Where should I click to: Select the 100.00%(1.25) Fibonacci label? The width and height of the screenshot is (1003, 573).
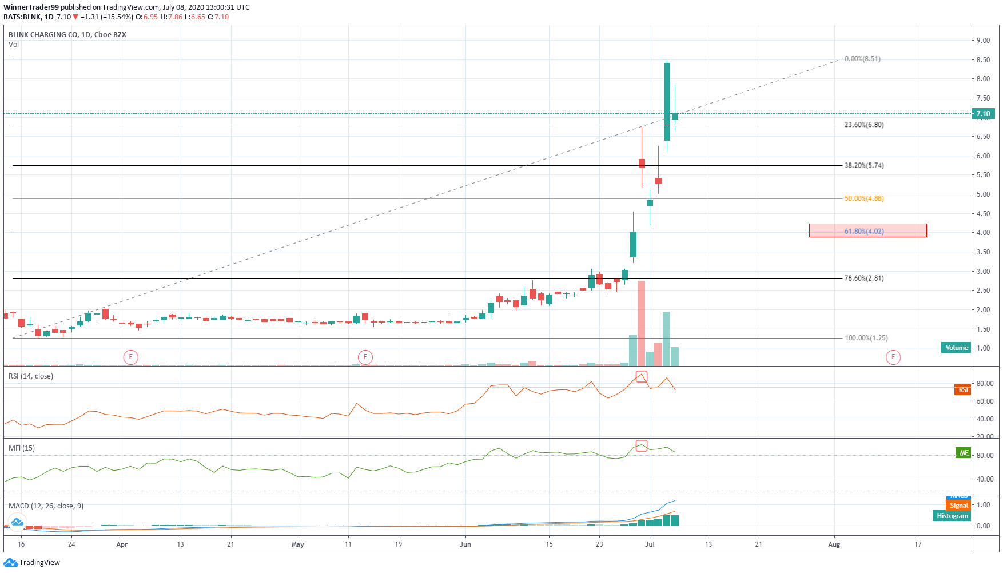[866, 338]
